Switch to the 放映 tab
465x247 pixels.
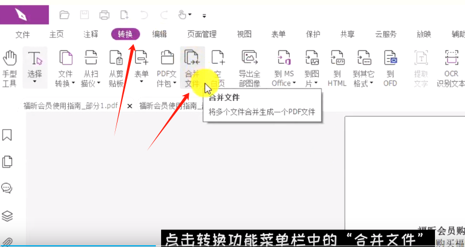[x=424, y=35]
